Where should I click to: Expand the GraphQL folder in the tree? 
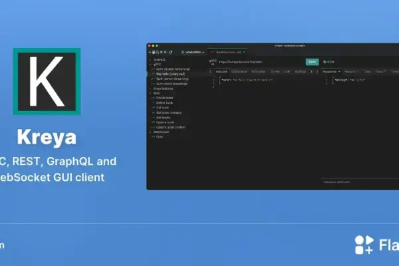pyautogui.click(x=150, y=60)
